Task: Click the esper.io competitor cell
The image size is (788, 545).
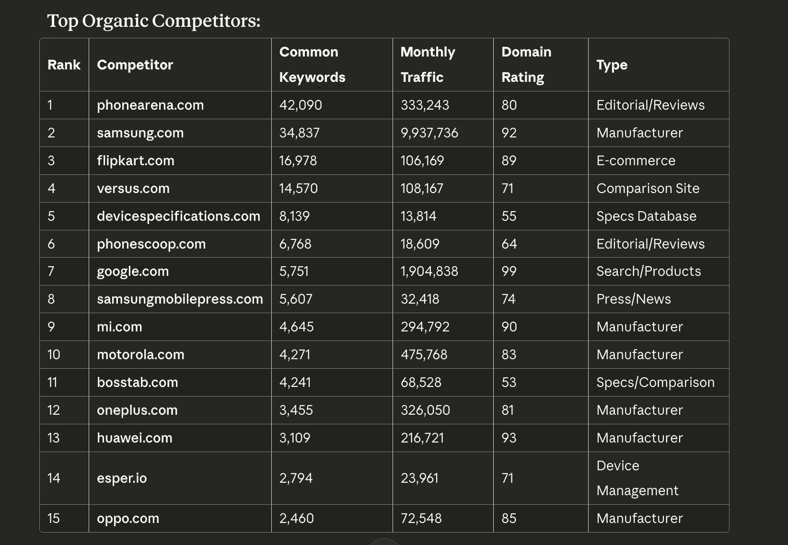Action: click(x=122, y=478)
